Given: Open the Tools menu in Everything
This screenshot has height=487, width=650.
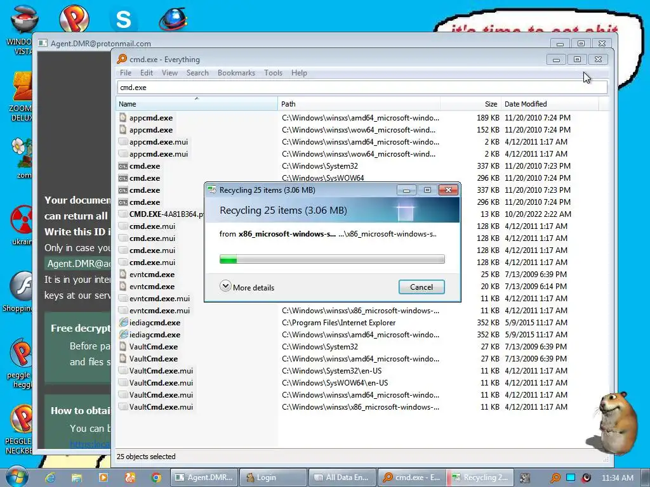Looking at the screenshot, I should click(x=273, y=73).
